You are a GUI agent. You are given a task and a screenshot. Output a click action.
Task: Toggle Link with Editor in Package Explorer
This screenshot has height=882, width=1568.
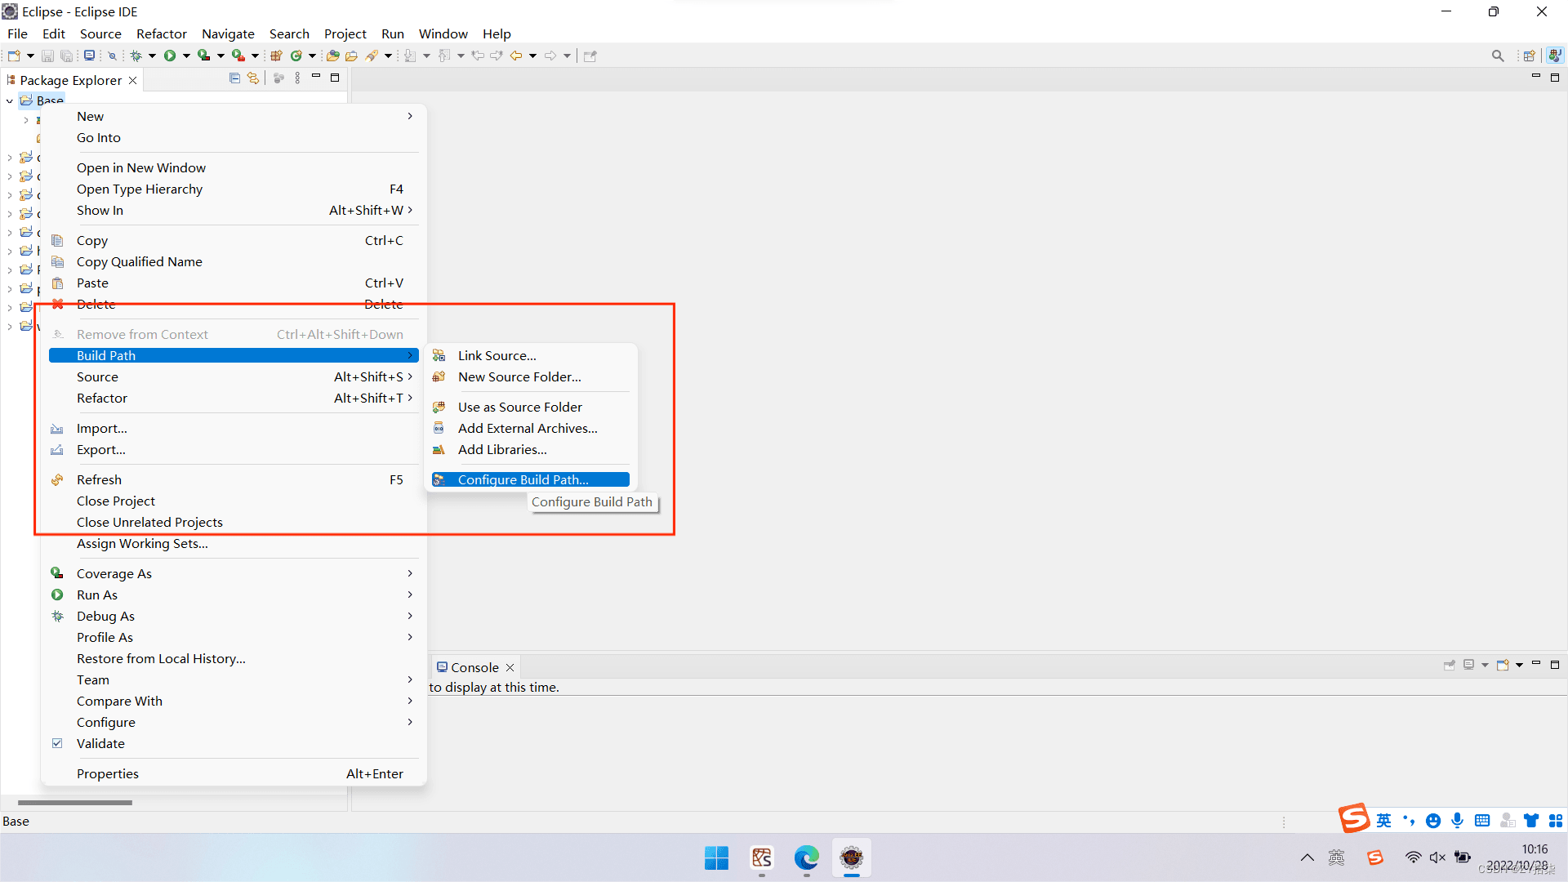click(x=253, y=78)
